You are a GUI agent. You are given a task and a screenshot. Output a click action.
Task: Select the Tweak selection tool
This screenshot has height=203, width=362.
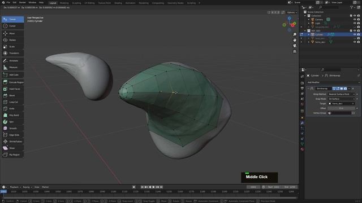[12, 19]
